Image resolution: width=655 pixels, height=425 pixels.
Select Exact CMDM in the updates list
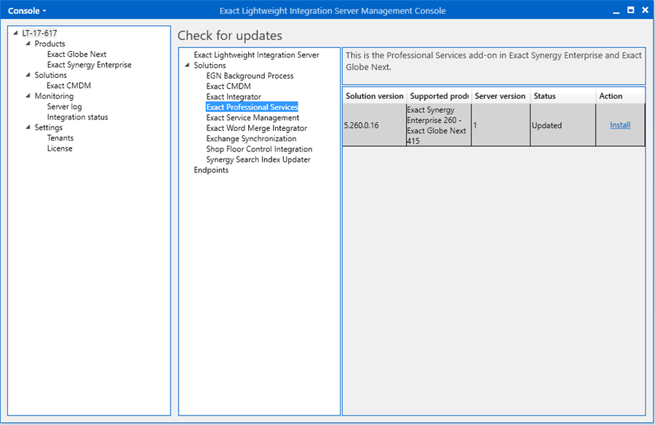(229, 86)
